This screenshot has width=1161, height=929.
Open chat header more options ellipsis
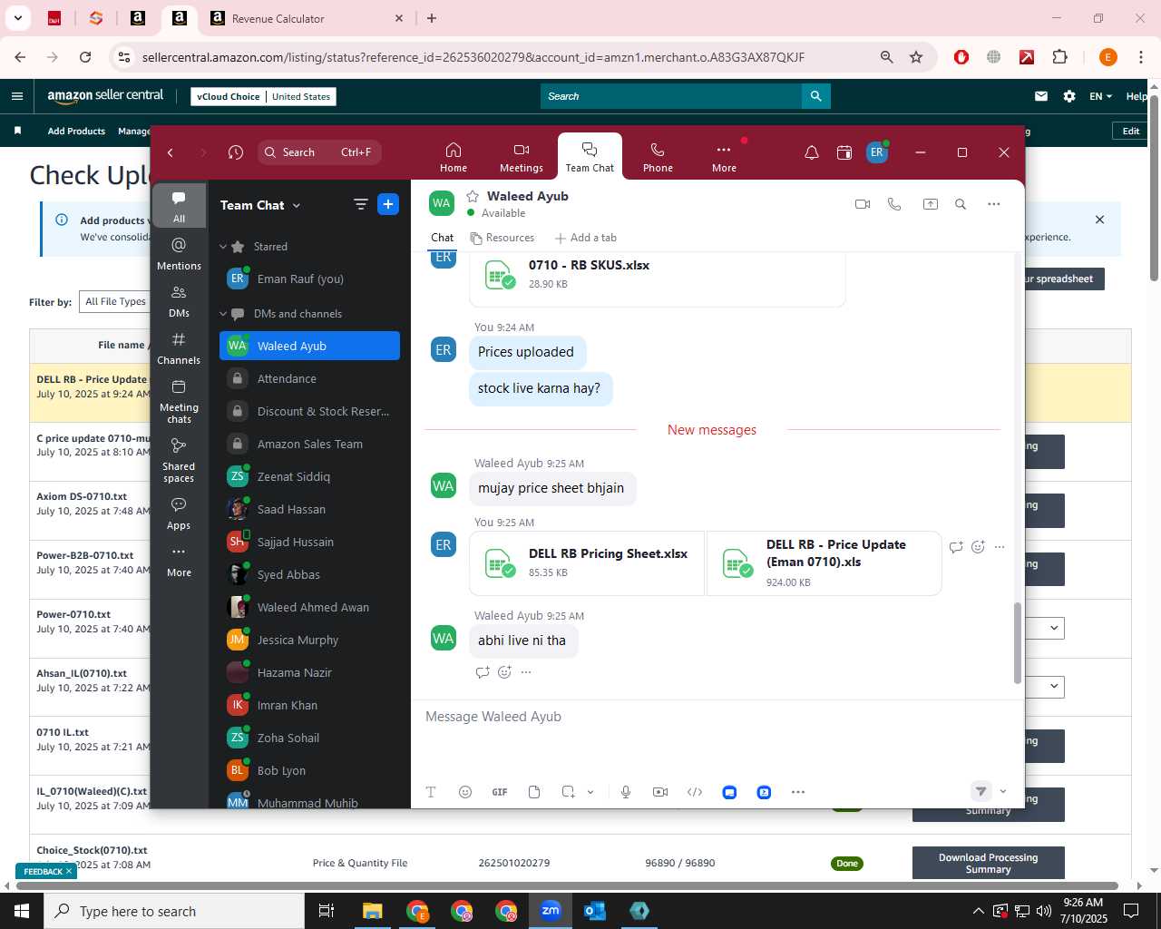994,204
